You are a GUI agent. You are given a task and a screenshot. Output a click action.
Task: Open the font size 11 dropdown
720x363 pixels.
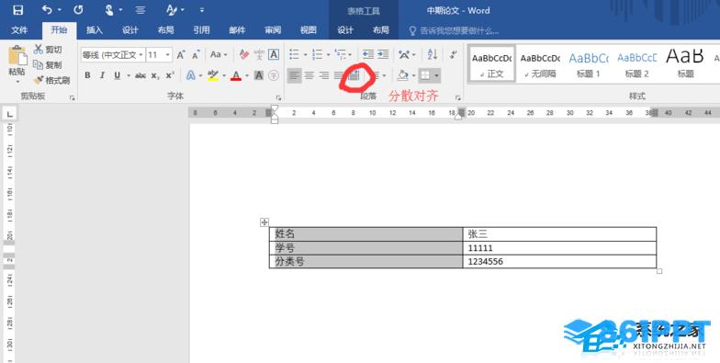pyautogui.click(x=167, y=55)
